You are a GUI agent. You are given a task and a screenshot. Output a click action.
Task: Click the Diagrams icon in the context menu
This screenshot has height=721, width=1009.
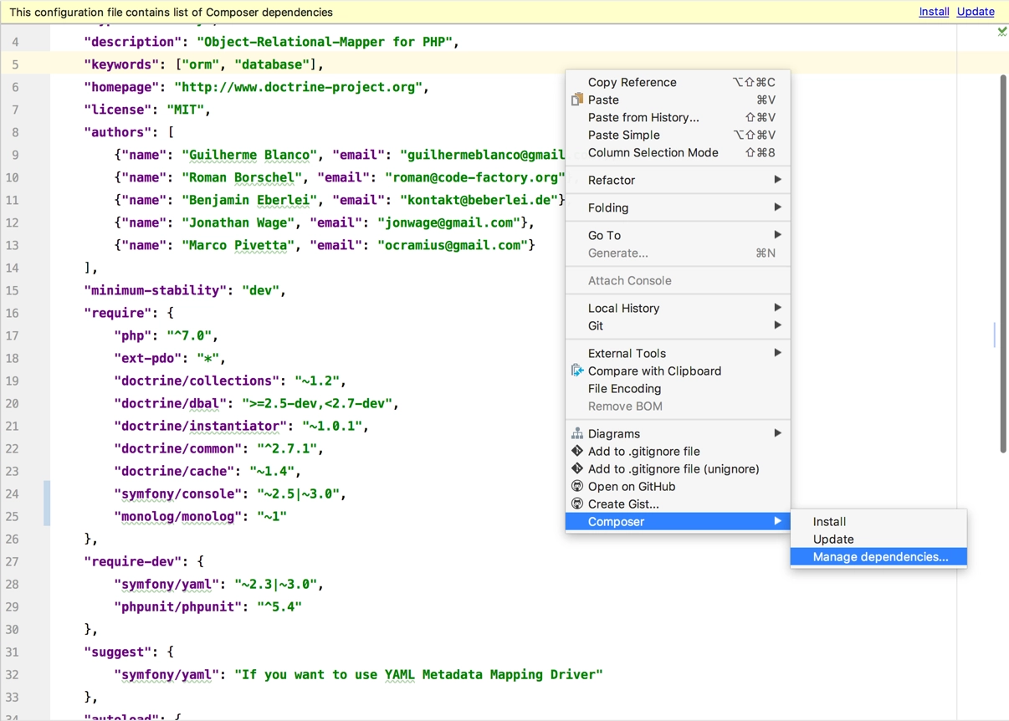click(576, 433)
